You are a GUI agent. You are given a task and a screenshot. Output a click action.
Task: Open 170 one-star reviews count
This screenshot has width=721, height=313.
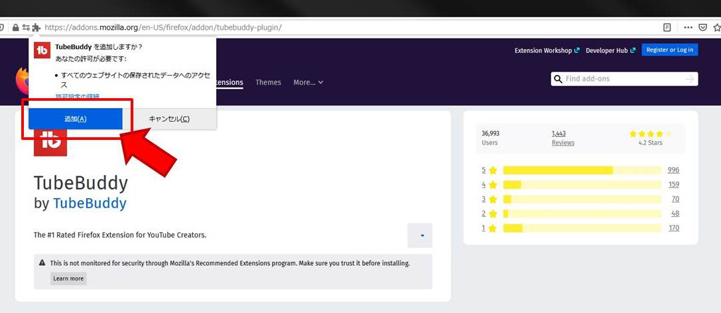point(674,228)
